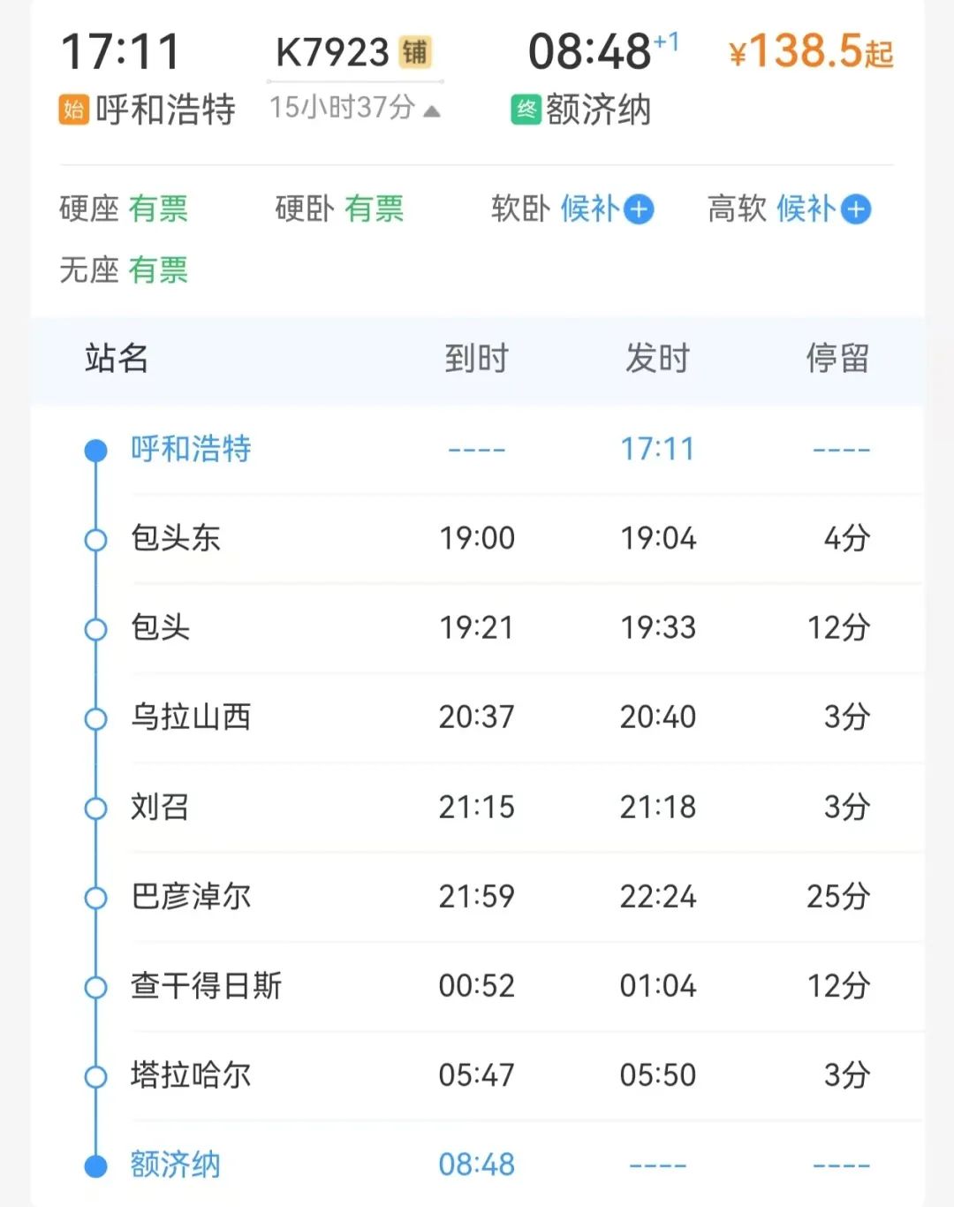Tap the 铺 sleeper badge beside K7923
The width and height of the screenshot is (954, 1207).
415,52
